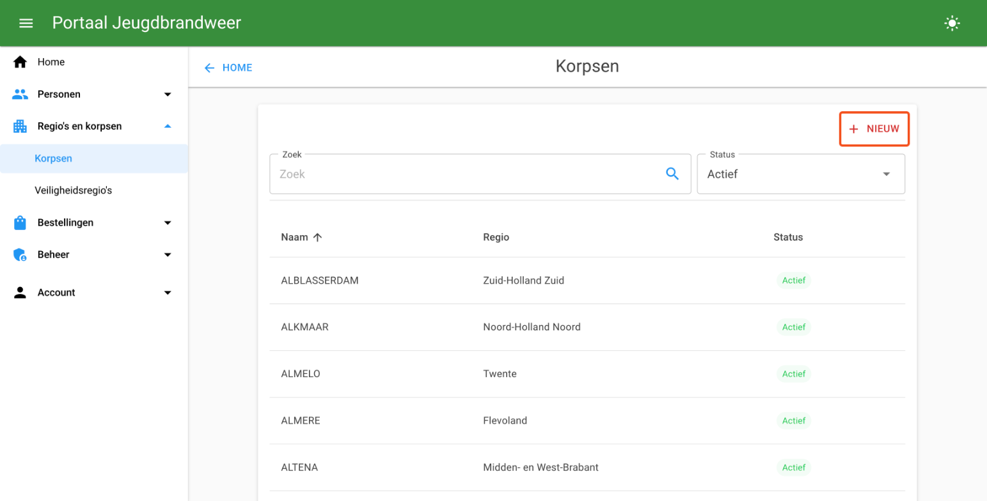This screenshot has width=987, height=501.
Task: Toggle the light/dark theme sun icon
Action: [952, 24]
